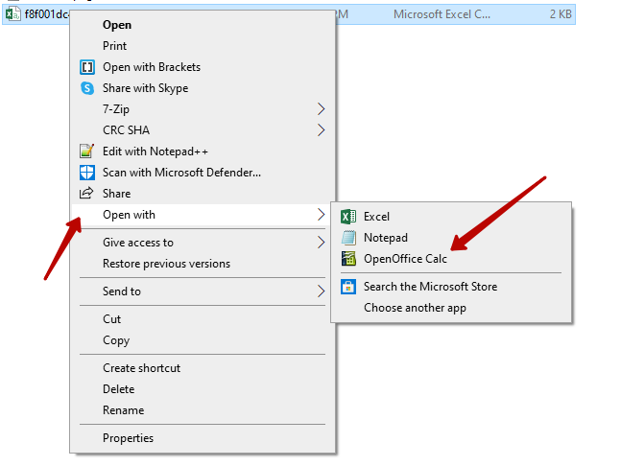621x466 pixels.
Task: Click the Brackets icon in context menu
Action: 87,67
